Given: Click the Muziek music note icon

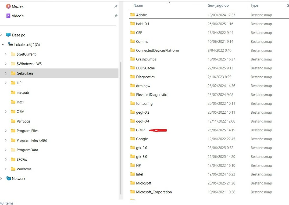Looking at the screenshot, I should coord(8,6).
